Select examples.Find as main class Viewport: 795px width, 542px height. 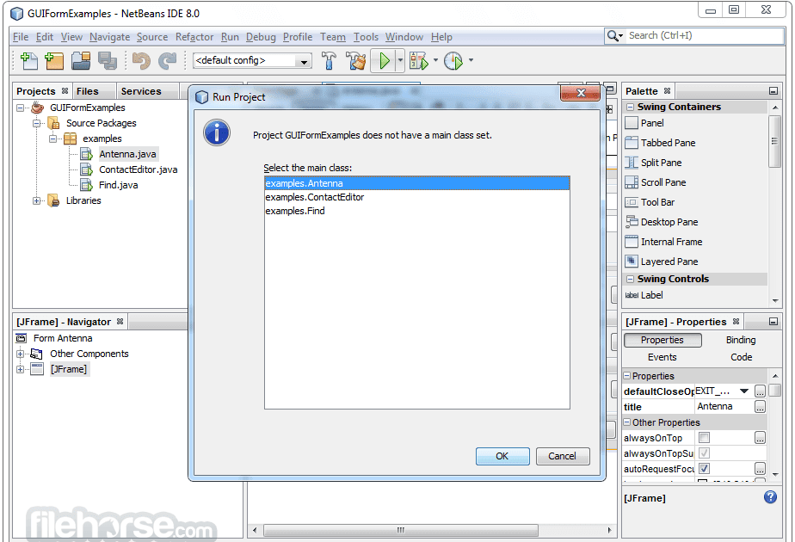[x=416, y=211]
